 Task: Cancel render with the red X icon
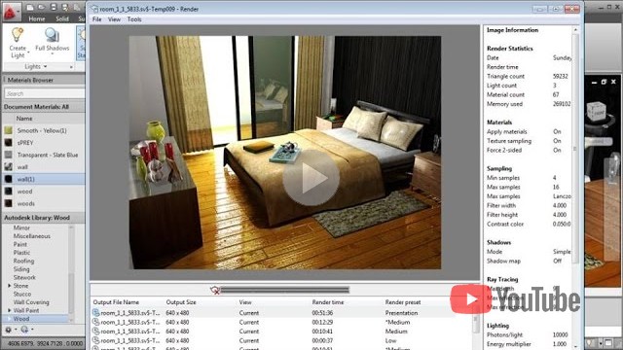215,291
